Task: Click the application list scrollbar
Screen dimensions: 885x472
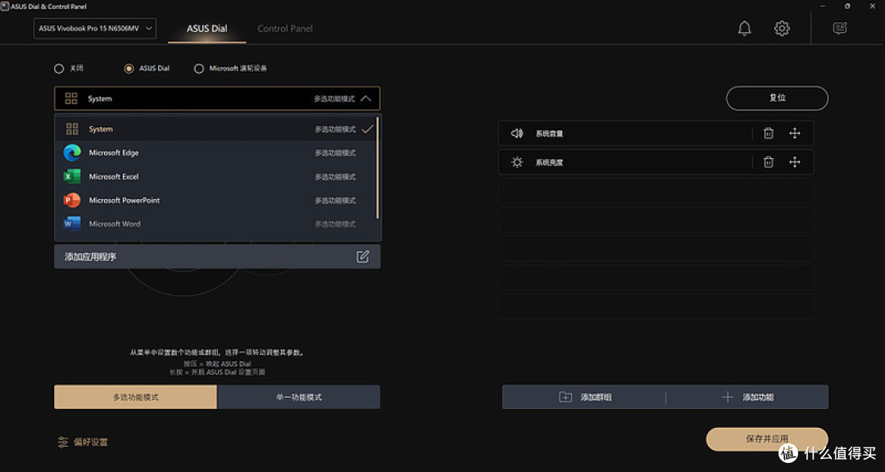Action: click(x=378, y=168)
